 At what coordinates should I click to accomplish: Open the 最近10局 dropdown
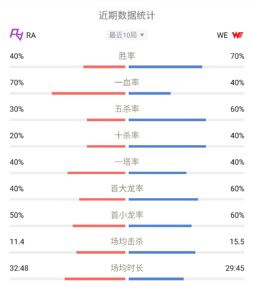pyautogui.click(x=127, y=35)
